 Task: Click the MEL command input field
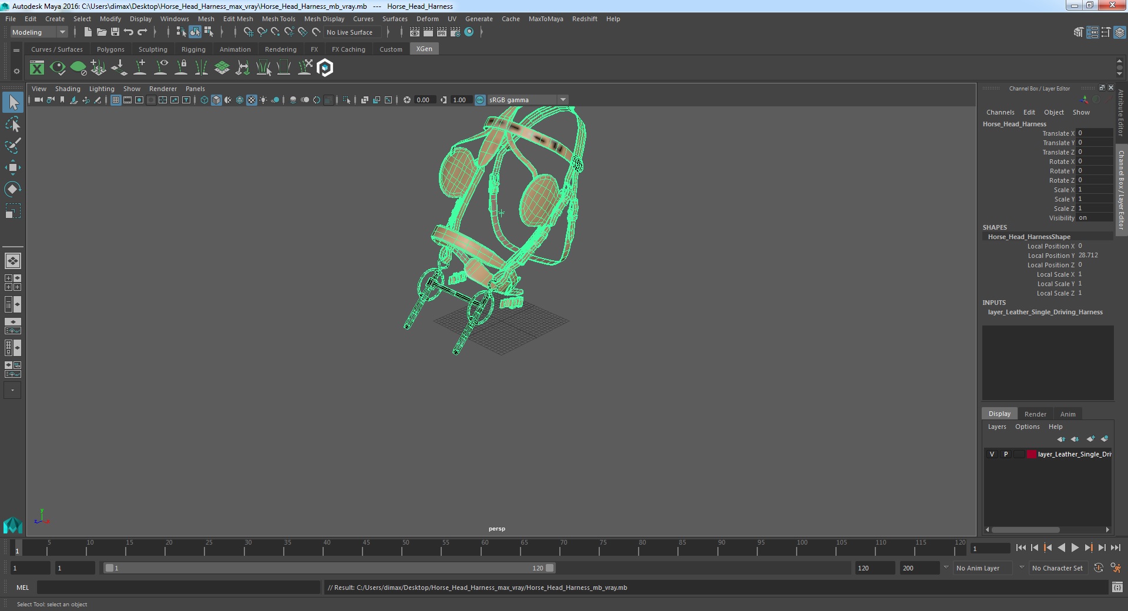tap(179, 587)
